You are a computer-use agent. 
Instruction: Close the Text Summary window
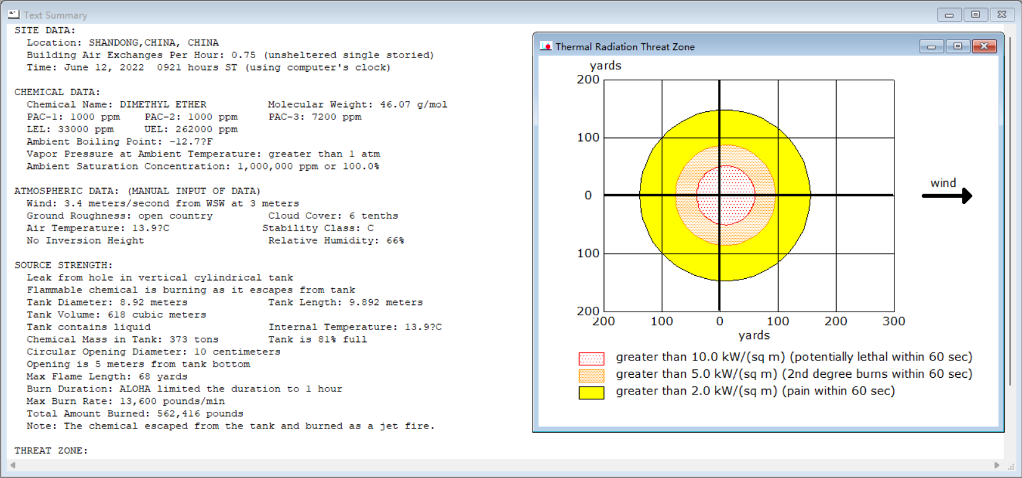point(1002,14)
